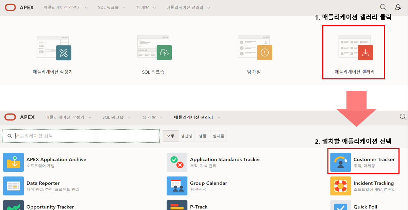
Task: Click Quick Poll checkmark icon
Action: [x=340, y=205]
